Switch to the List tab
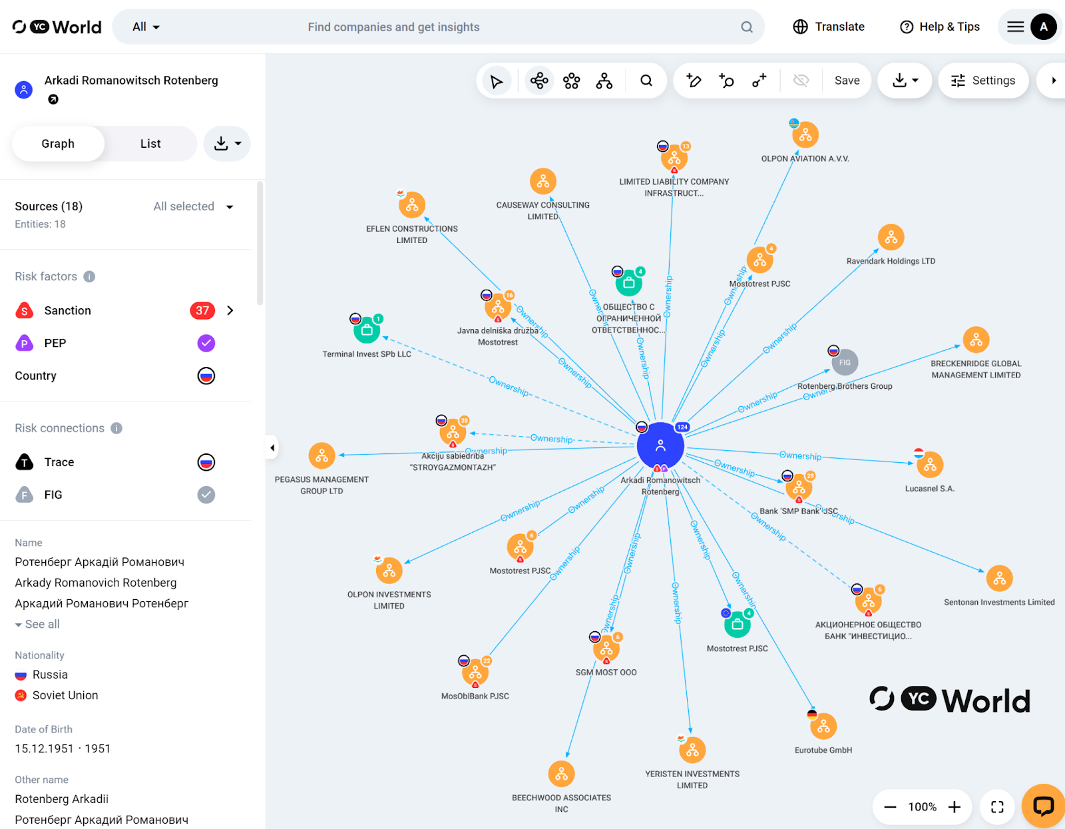This screenshot has width=1065, height=829. [x=150, y=144]
